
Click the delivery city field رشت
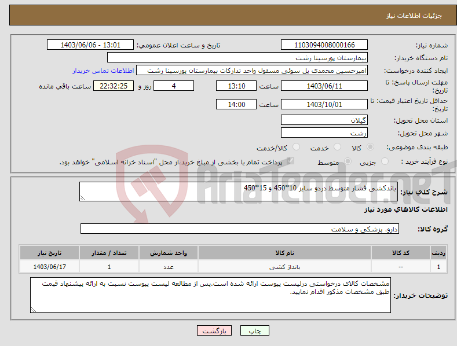[x=324, y=132]
